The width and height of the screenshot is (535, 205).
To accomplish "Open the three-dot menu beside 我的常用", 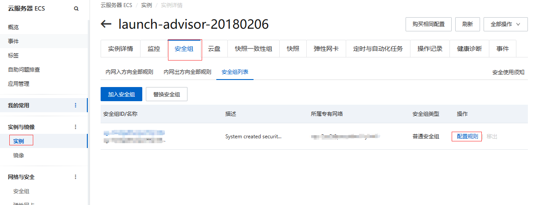I will 75,105.
